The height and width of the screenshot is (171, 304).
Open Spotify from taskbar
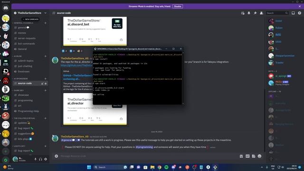[166, 167]
